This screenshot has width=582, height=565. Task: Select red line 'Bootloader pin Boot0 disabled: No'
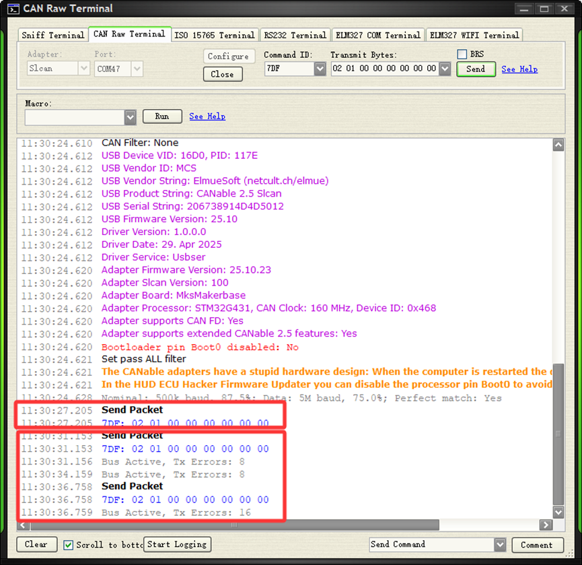[200, 347]
